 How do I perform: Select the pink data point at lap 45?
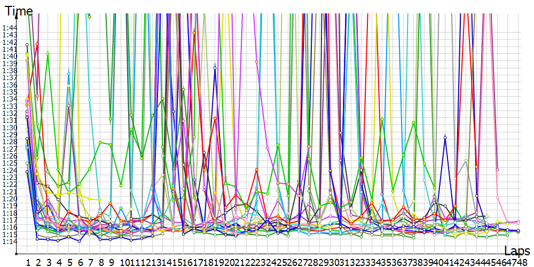(497, 197)
